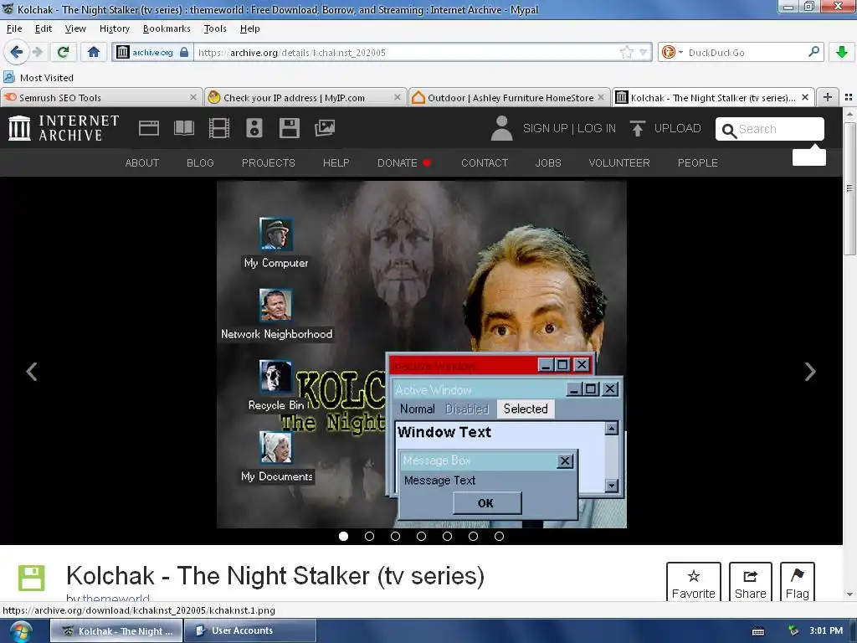Click the address bar URL field
This screenshot has height=643, width=857.
(x=408, y=53)
